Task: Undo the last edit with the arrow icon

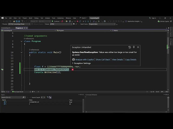Action: tap(22, 21)
